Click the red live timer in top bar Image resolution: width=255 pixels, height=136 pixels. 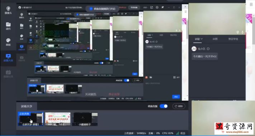click(123, 8)
